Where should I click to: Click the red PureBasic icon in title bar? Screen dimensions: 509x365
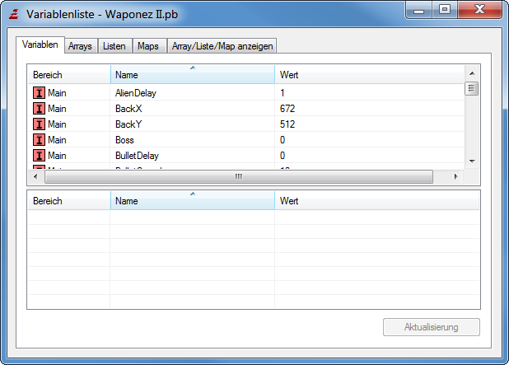pyautogui.click(x=14, y=14)
